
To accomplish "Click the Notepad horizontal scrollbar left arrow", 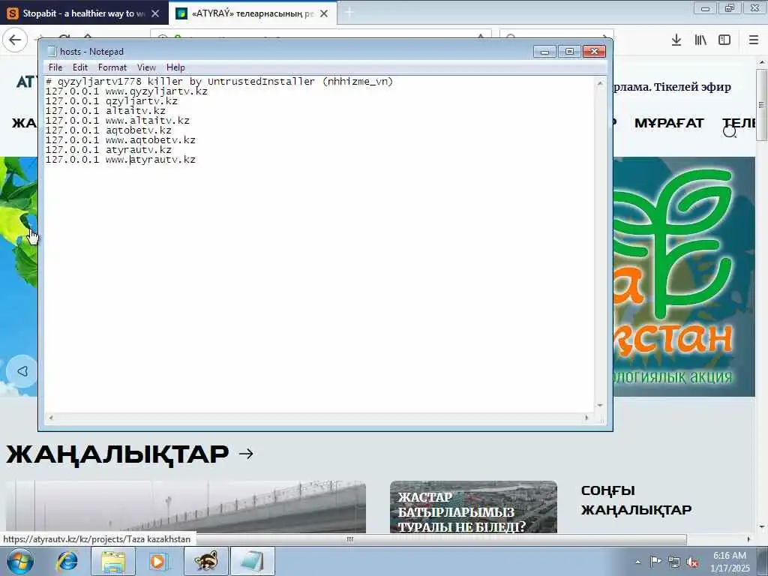I will tap(51, 418).
